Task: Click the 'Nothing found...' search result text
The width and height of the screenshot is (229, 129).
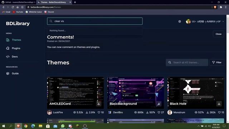Action: (58, 30)
